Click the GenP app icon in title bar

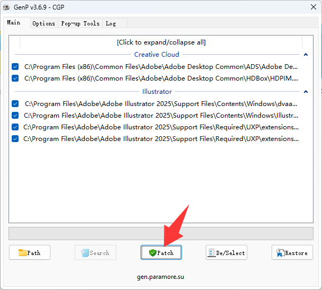tap(6, 7)
